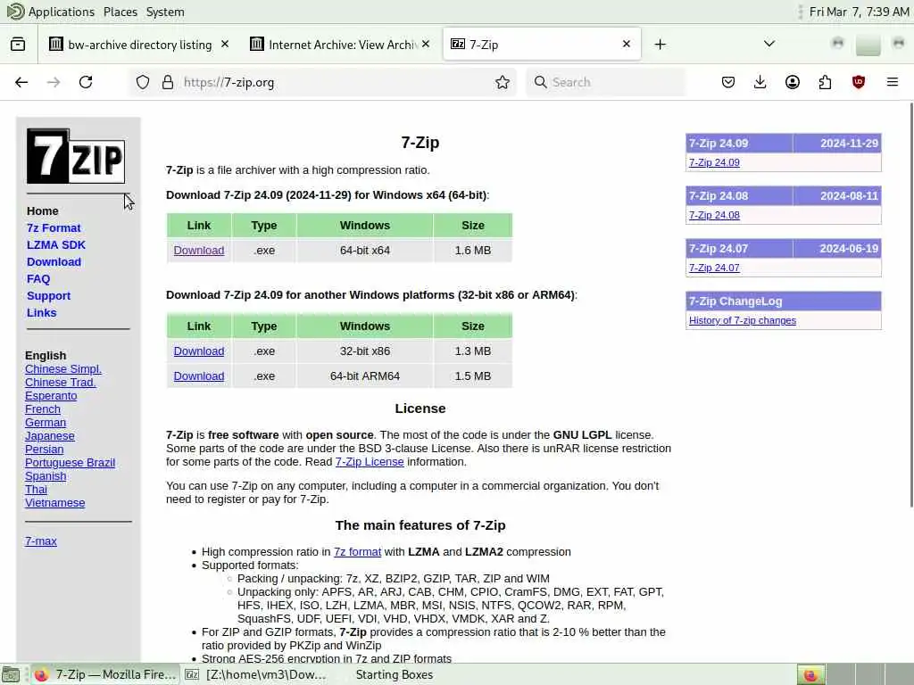Close the Internet Archive tab
The height and width of the screenshot is (685, 914).
point(426,45)
